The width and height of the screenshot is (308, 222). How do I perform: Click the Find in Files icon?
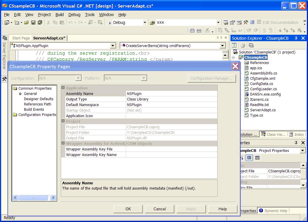pos(152,23)
